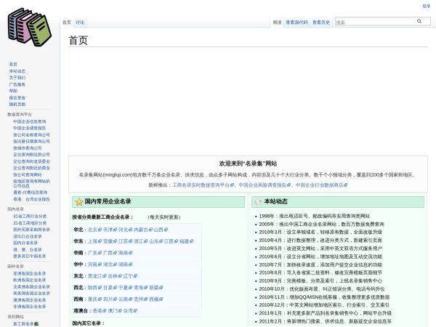The height and width of the screenshot is (327, 436).
Task: Select the 北京 company directory link
Action: [92, 229]
